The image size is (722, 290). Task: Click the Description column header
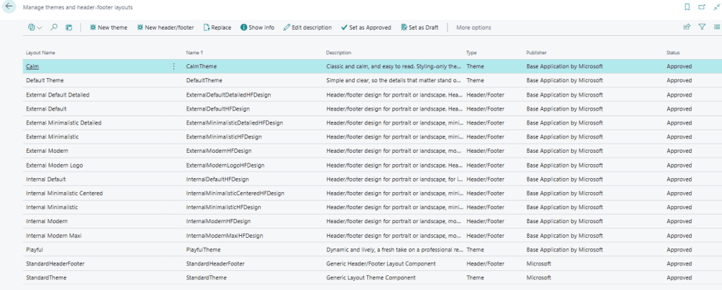pos(338,53)
